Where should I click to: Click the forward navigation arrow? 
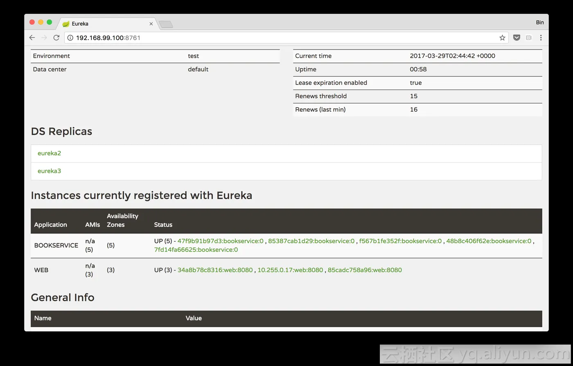(44, 37)
